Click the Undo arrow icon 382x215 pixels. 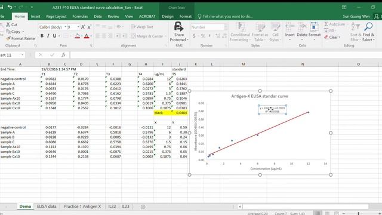(x=10, y=7)
